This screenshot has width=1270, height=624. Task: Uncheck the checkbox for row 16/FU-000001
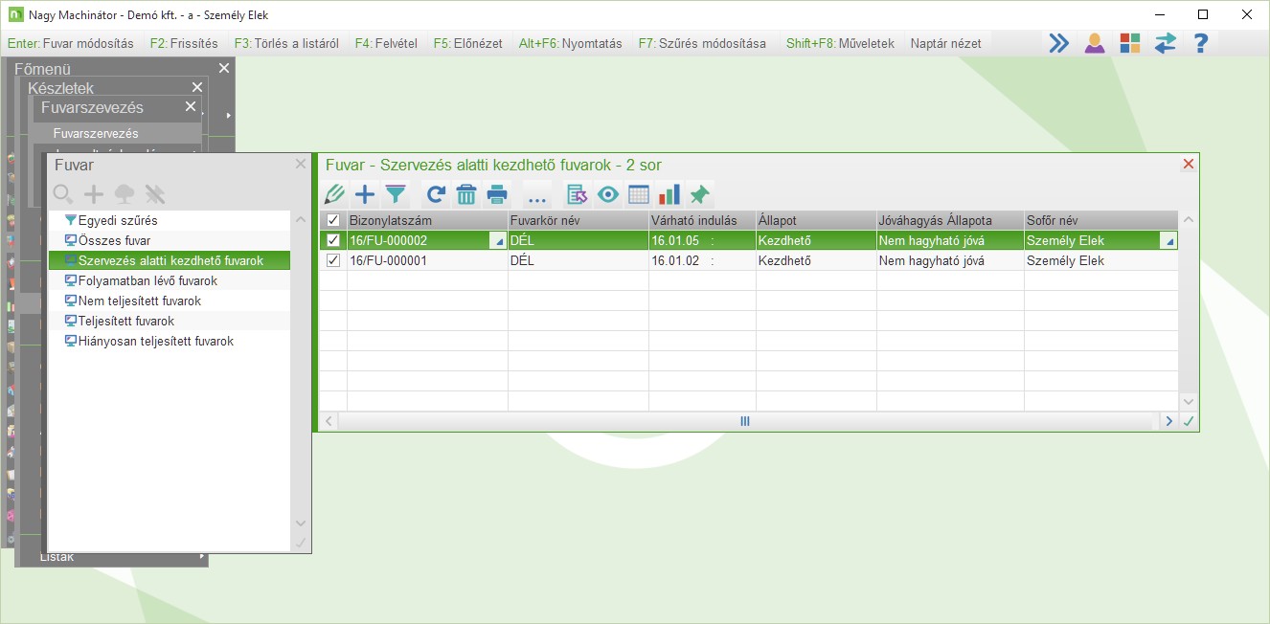click(333, 260)
